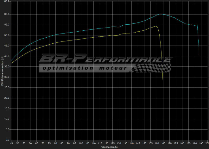
Task: Click the bottom end of the cyan curve drop-off
Action: [x=199, y=54]
